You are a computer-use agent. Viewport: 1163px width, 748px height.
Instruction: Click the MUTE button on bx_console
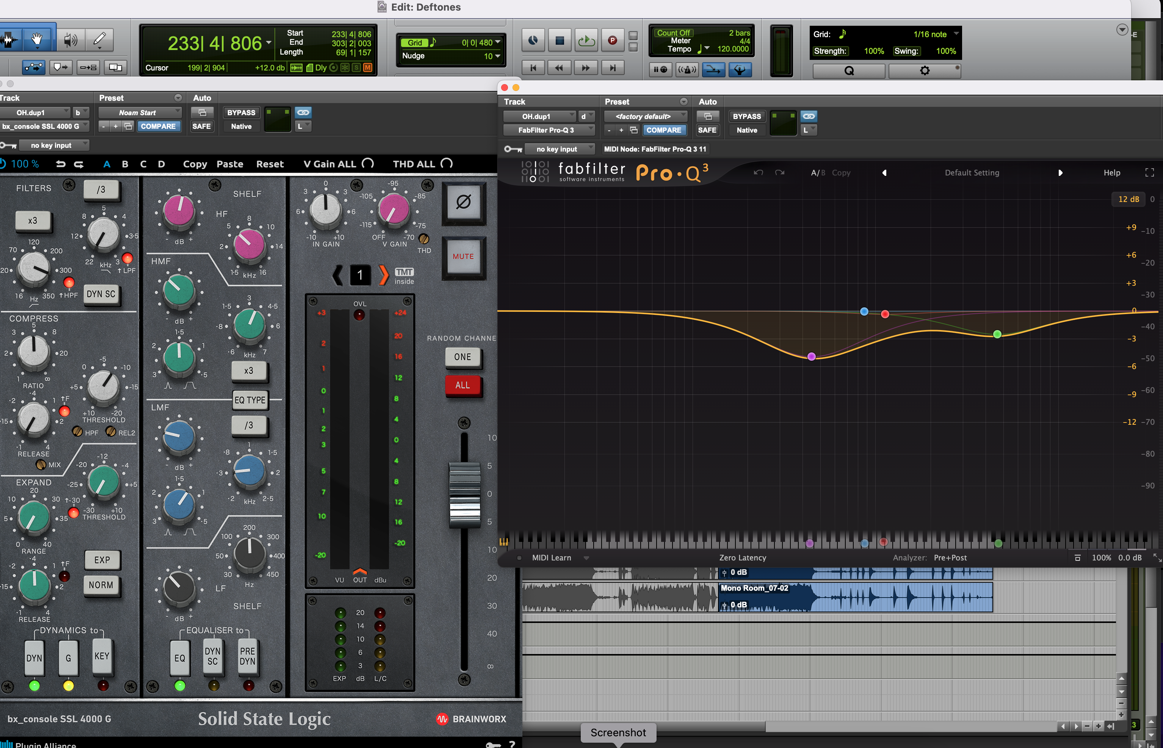coord(464,256)
